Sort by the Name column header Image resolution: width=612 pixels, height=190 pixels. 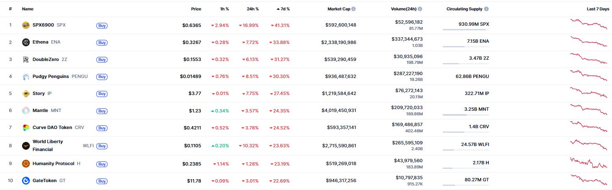click(x=27, y=9)
